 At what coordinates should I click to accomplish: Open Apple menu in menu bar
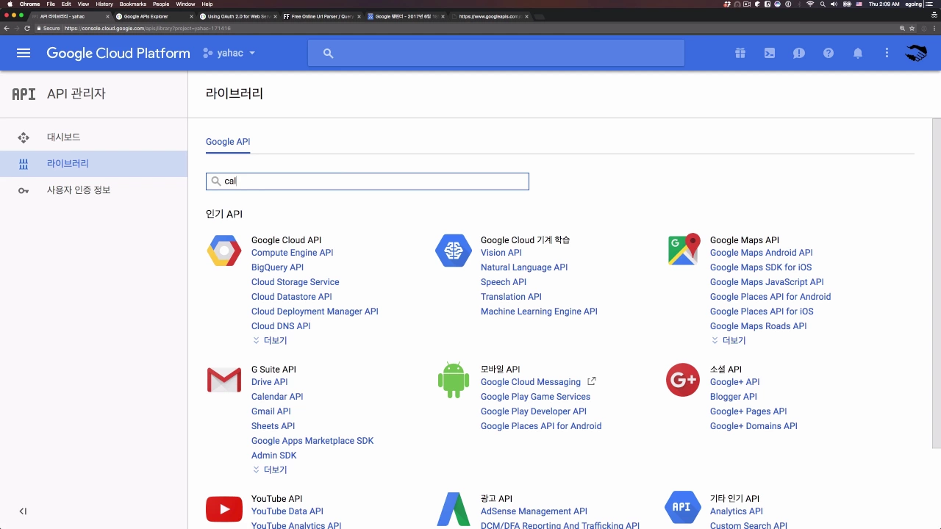click(x=10, y=4)
